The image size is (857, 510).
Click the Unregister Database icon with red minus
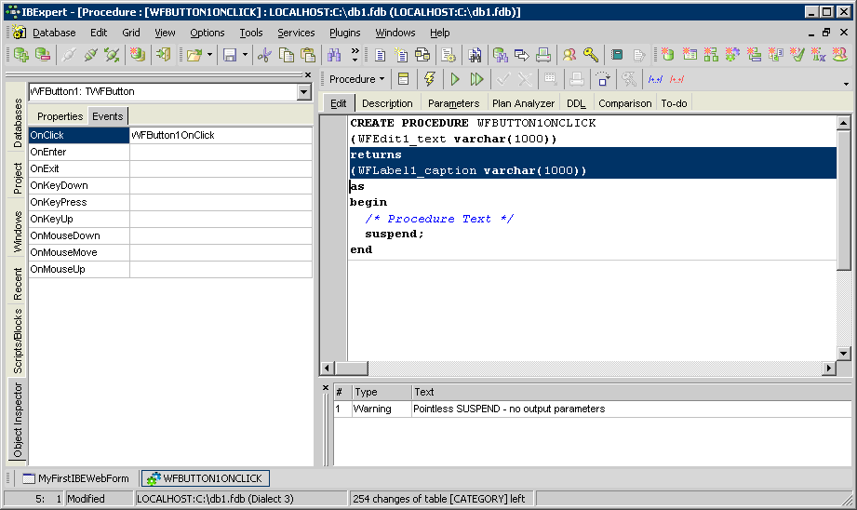[x=43, y=55]
